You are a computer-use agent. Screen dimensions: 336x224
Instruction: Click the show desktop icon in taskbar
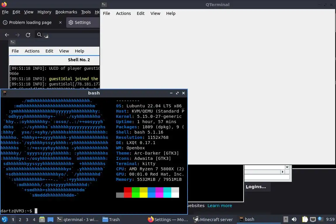pos(50,219)
